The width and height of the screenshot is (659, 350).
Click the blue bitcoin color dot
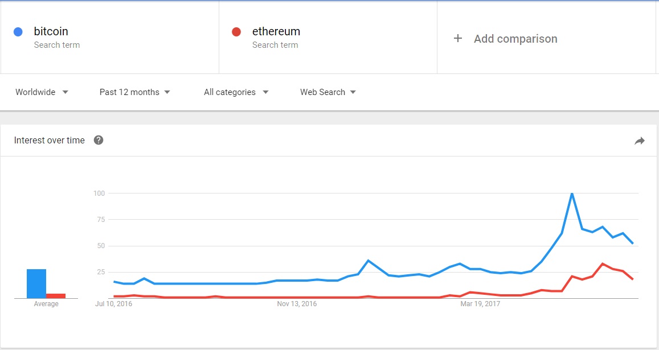pos(18,32)
